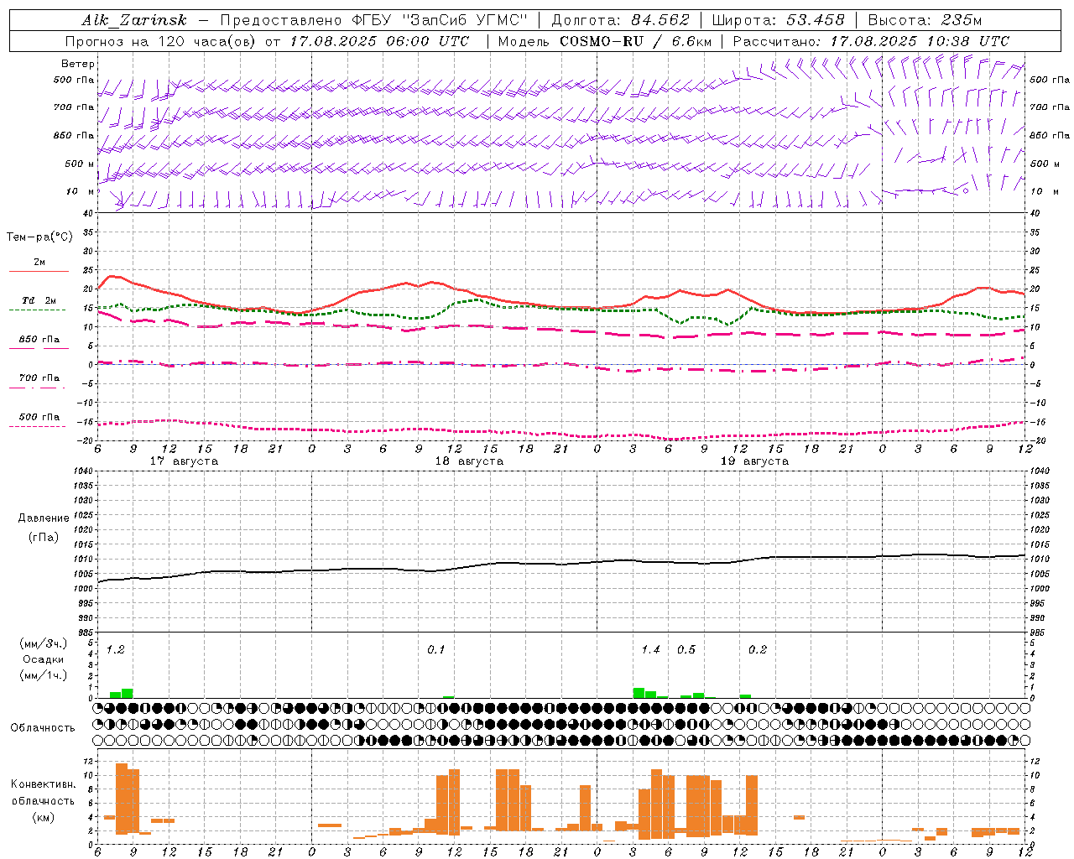Click the Ветер panel label
This screenshot has width=1074, height=859.
[78, 64]
